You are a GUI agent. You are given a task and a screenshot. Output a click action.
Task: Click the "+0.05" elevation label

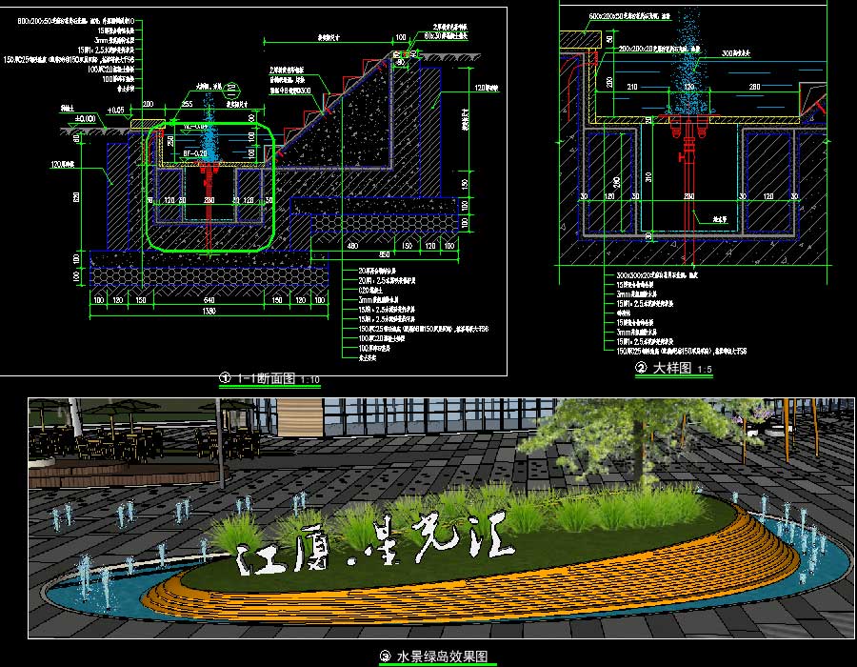(115, 110)
